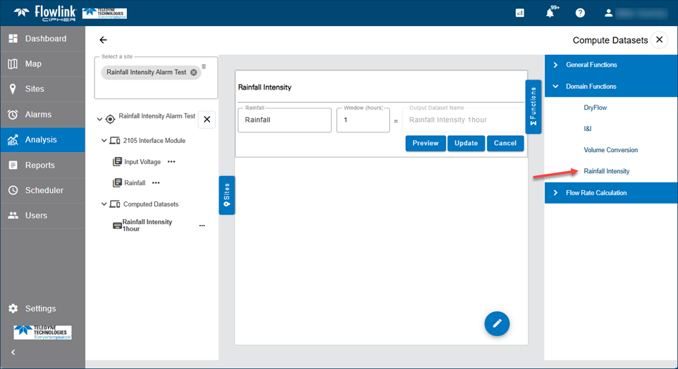Open Alarms from the sidebar

[x=39, y=114]
